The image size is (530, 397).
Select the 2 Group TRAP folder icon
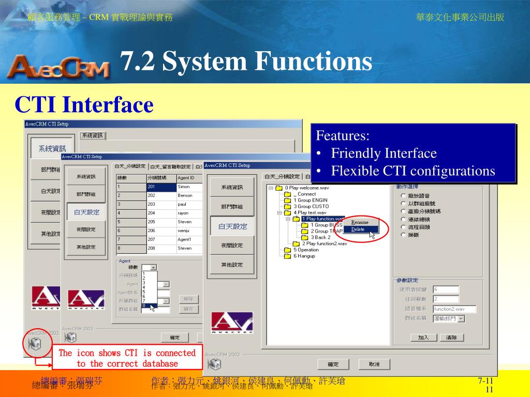point(304,231)
